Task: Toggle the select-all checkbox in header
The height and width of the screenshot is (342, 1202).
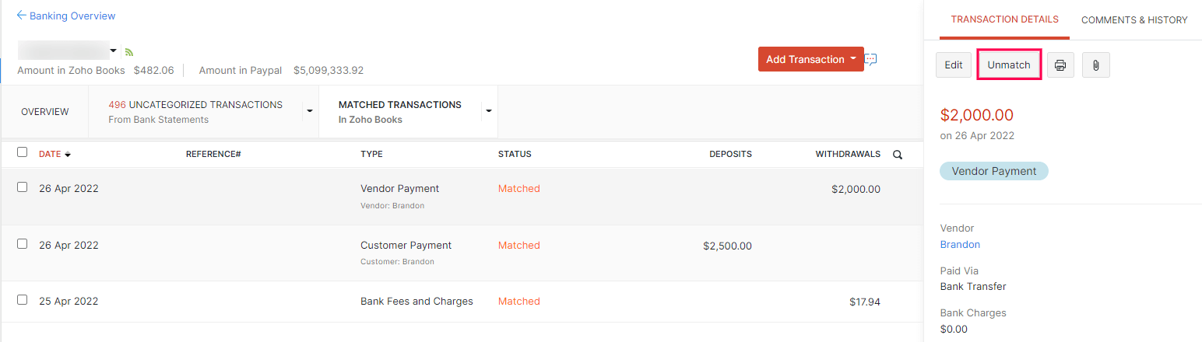Action: click(22, 153)
